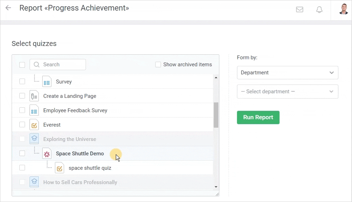Screen dimensions: 352x202
Task: Open the Department form-by dropdown
Action: (287, 73)
